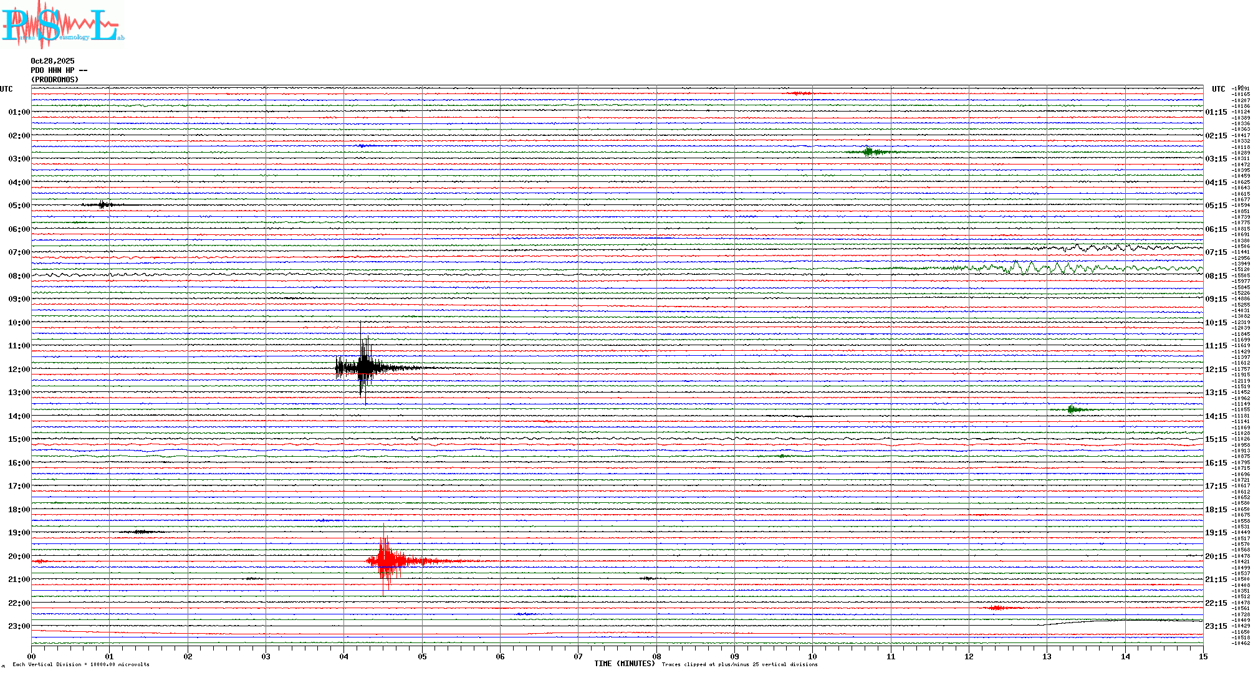Click the large red earthquake waveform near 20:00
1253x673 pixels.
387,561
